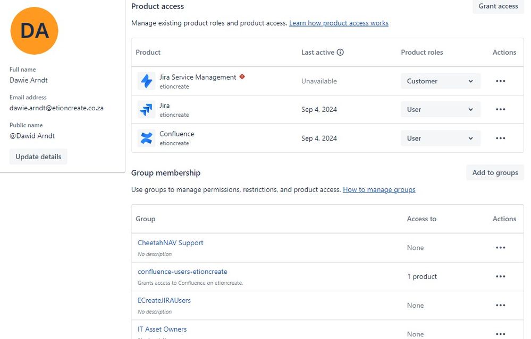531x339 pixels.
Task: Click the DA user avatar
Action: pos(34,31)
